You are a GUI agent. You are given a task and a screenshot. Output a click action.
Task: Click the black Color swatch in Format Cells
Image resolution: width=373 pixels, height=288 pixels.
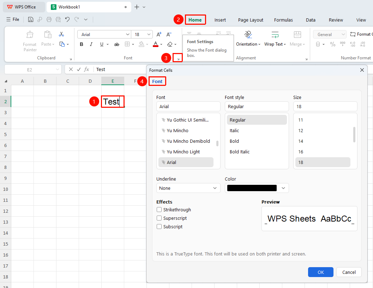(252, 188)
